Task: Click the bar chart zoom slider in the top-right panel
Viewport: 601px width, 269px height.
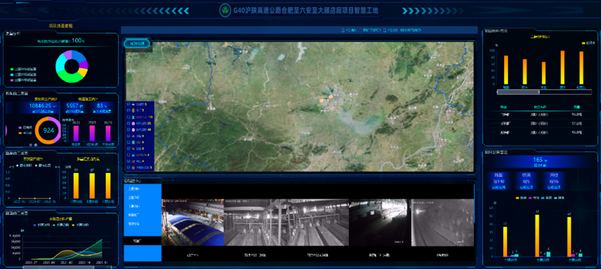Action: [x=543, y=92]
